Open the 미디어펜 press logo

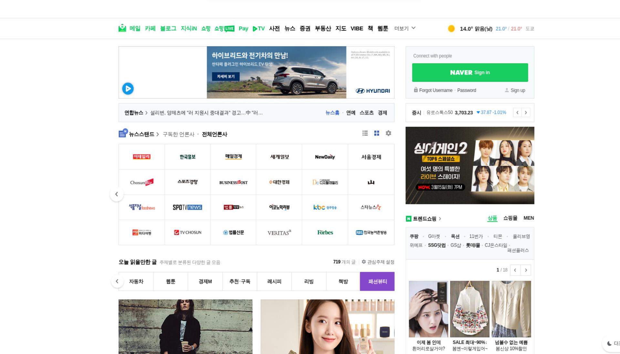click(141, 232)
